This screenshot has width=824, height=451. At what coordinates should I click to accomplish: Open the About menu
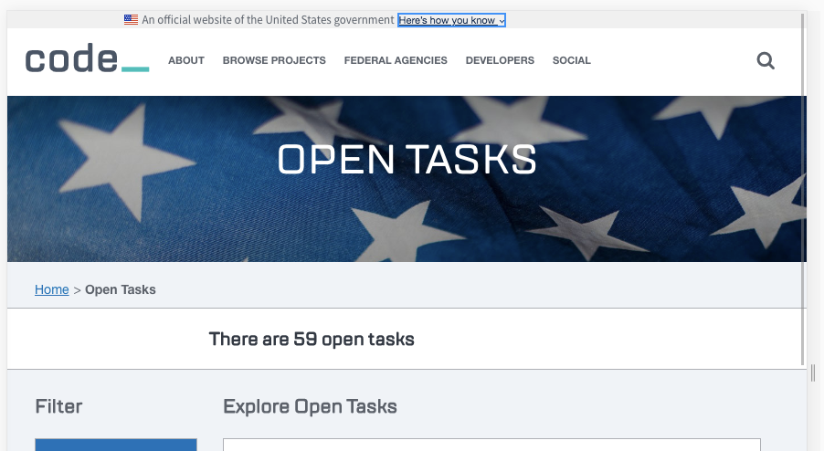pyautogui.click(x=186, y=60)
